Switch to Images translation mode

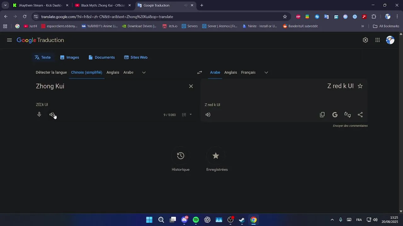click(x=70, y=57)
